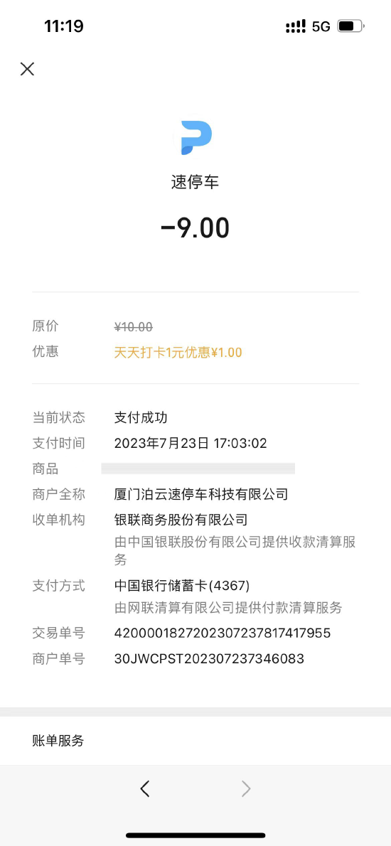Select the merchant name 速停车
The height and width of the screenshot is (846, 391).
[x=195, y=183]
